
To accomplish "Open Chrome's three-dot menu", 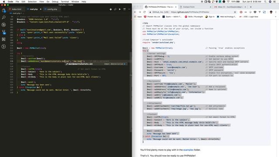I will tap(276, 12).
